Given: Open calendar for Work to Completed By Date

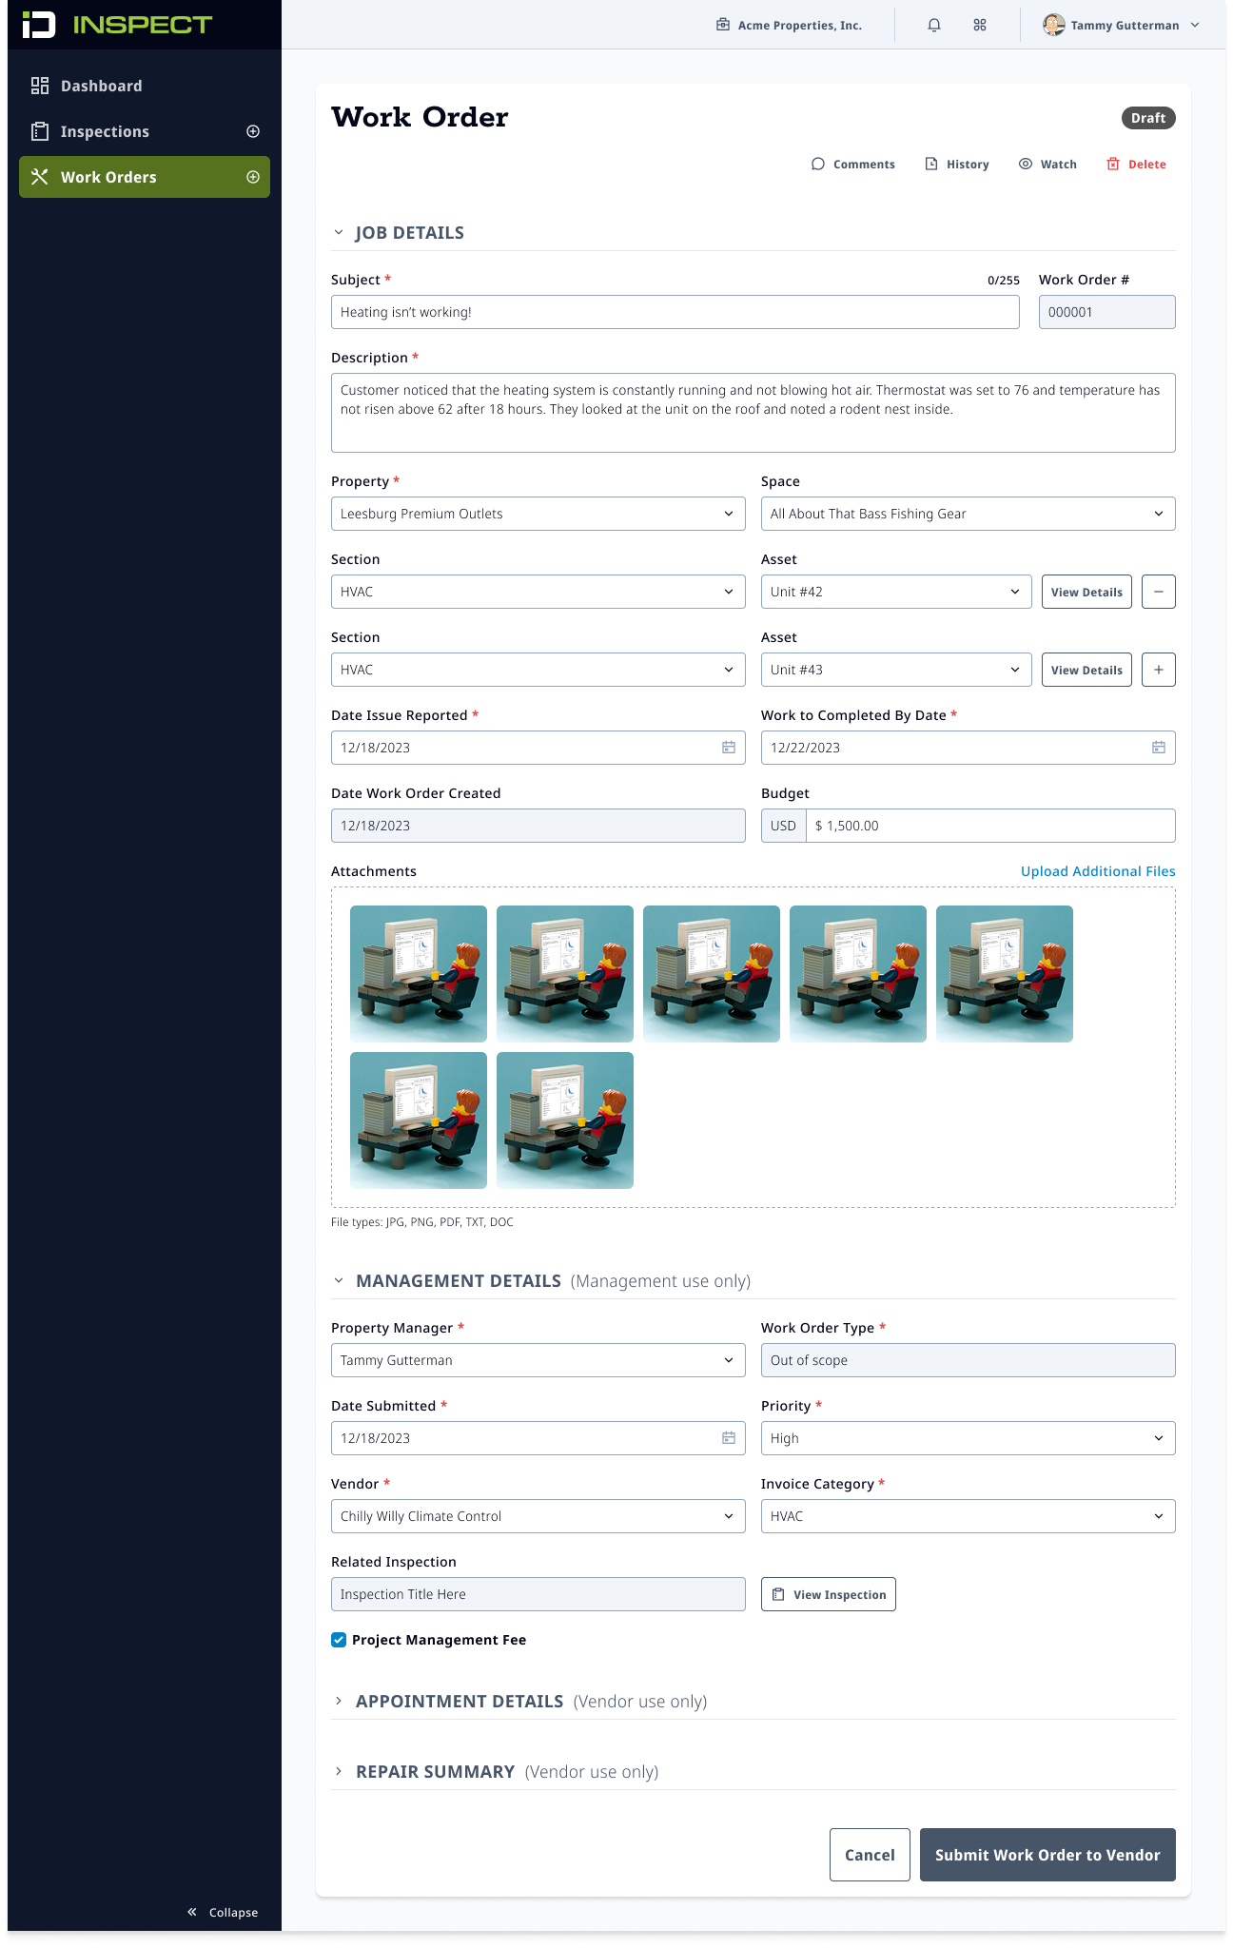Looking at the screenshot, I should [1159, 748].
